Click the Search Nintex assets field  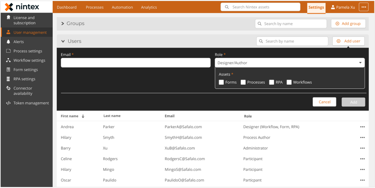(260, 7)
